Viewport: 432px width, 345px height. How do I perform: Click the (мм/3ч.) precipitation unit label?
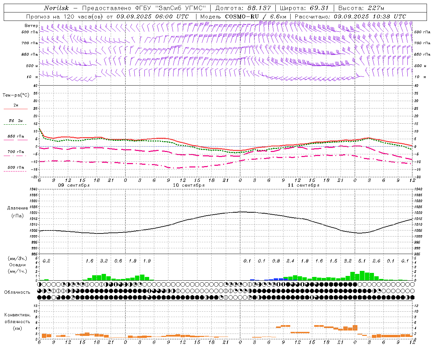[17, 258]
